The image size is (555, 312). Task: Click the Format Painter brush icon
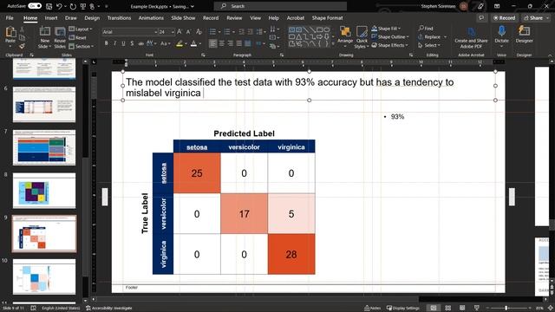point(22,46)
